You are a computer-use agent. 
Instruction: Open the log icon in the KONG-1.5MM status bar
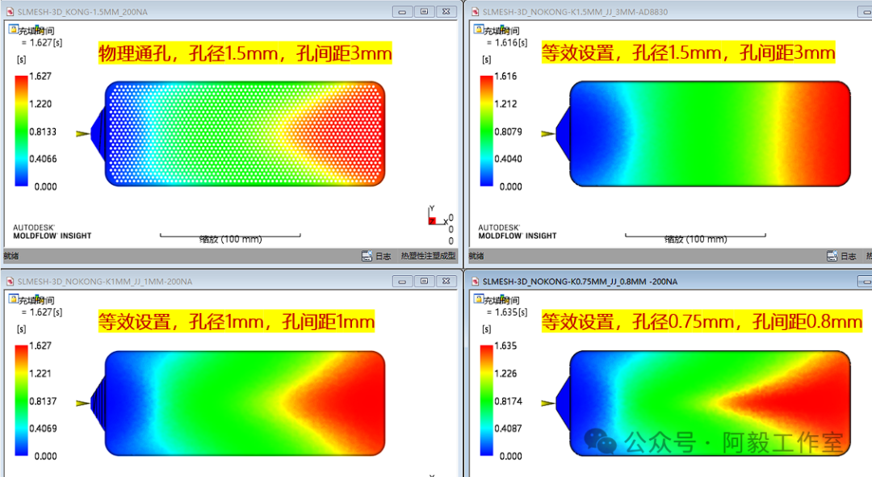point(367,256)
